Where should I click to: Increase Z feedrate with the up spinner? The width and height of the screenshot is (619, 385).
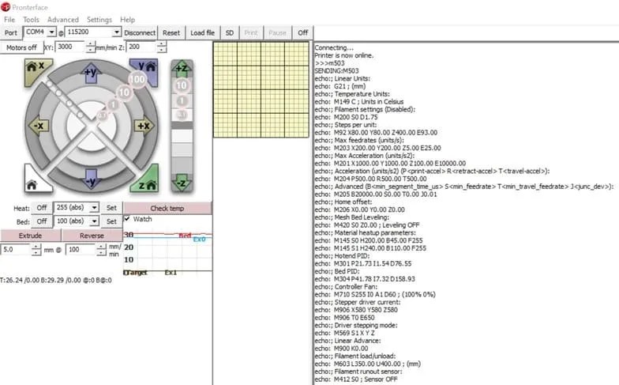click(x=161, y=44)
